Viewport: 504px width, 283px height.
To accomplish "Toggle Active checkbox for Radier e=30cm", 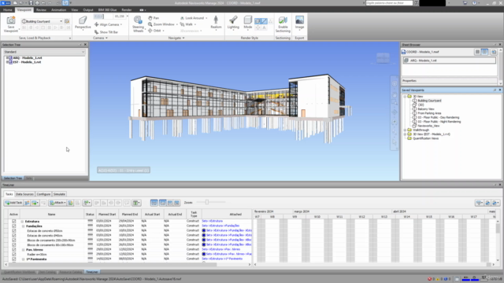I will [x=14, y=254].
